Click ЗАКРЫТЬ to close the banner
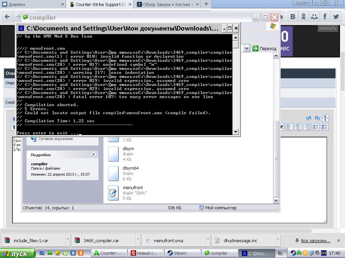The image size is (345, 258). pos(327,28)
